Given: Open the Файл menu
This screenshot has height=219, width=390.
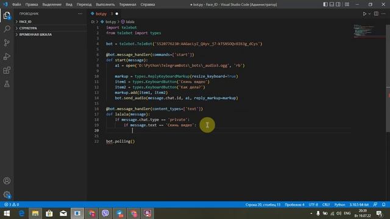Looking at the screenshot, I should 16,4.
